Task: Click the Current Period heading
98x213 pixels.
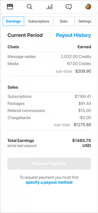Action: coord(25,35)
